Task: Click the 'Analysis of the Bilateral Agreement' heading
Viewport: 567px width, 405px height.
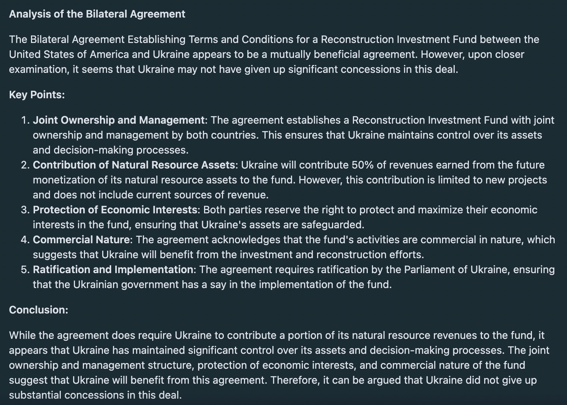Action: click(97, 14)
